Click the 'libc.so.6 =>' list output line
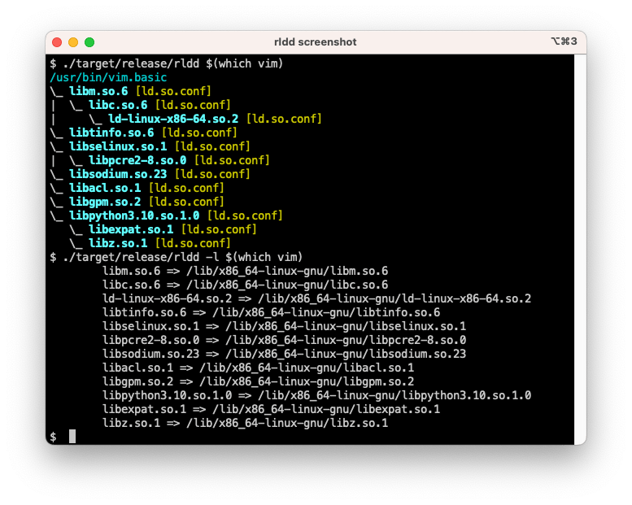The width and height of the screenshot is (632, 505). [x=245, y=285]
